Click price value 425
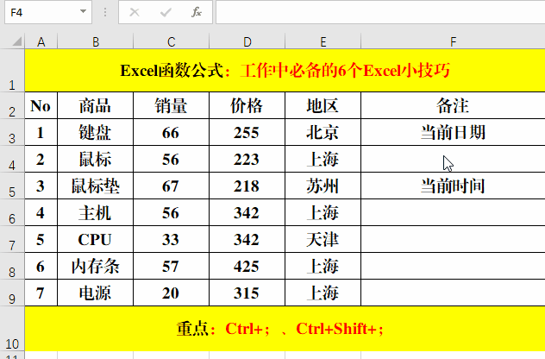This screenshot has height=359, width=545. pyautogui.click(x=247, y=266)
